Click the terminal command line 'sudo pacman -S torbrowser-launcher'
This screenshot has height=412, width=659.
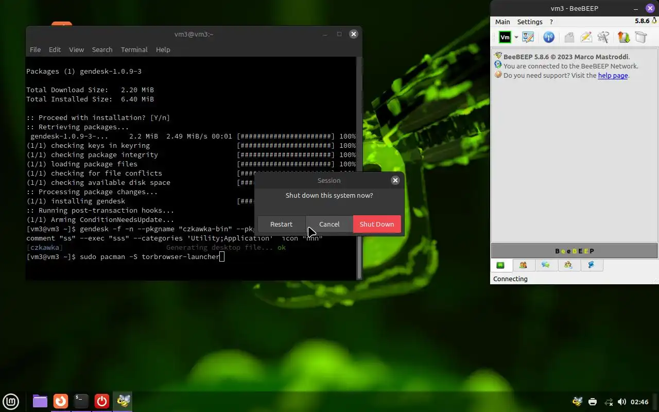point(149,256)
